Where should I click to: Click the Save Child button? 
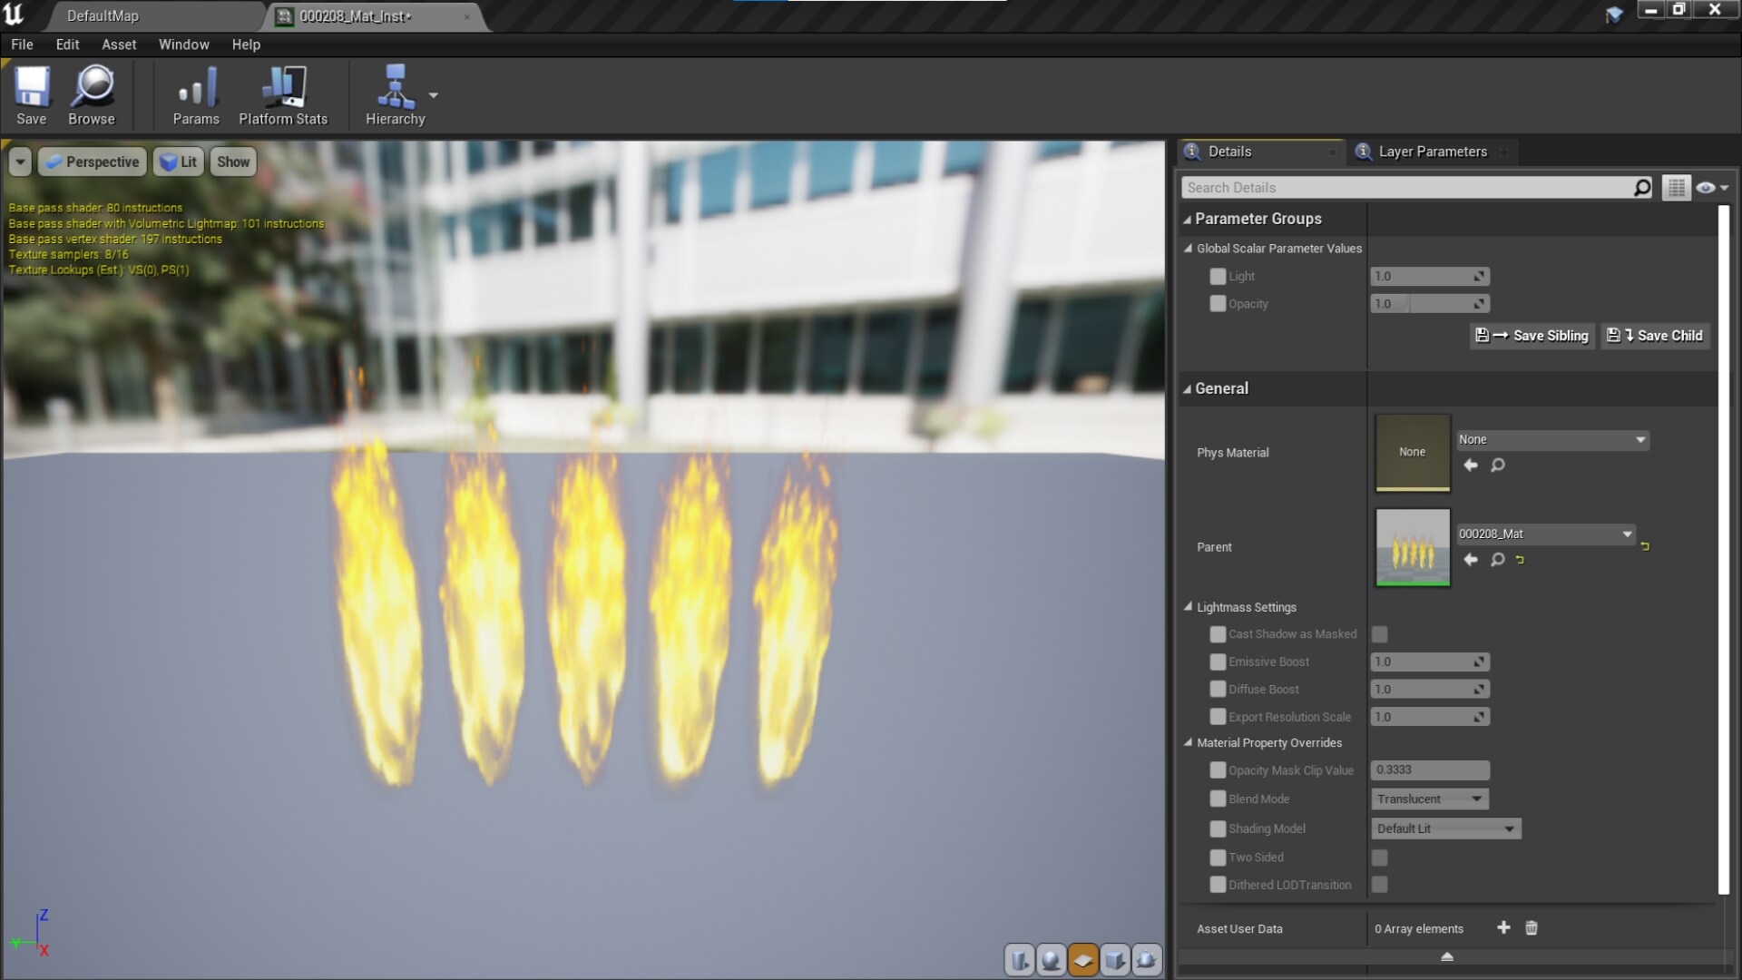click(x=1655, y=336)
